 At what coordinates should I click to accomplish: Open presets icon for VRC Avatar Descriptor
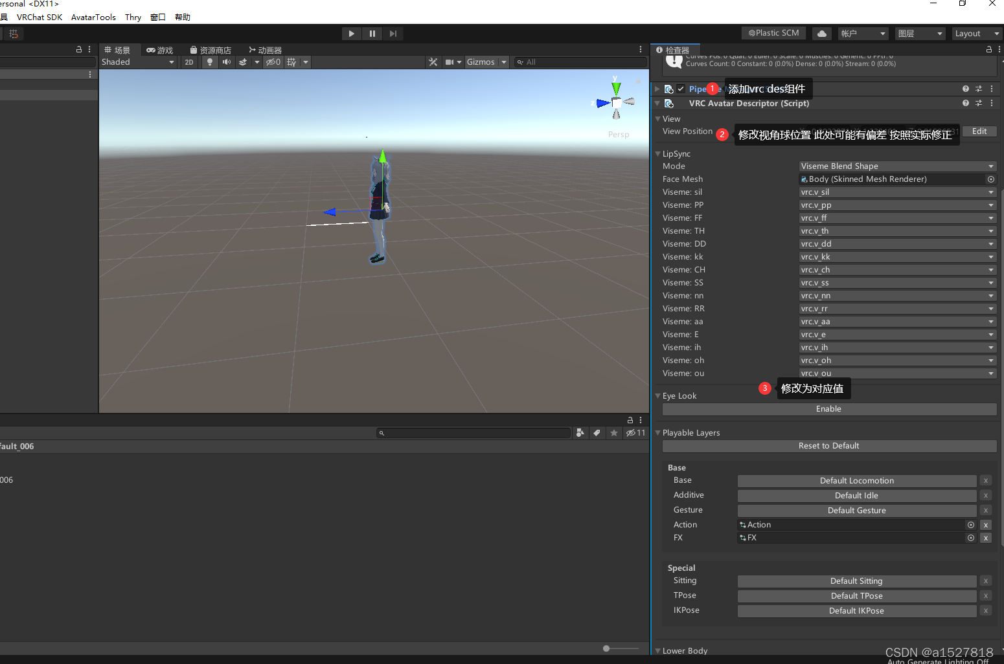[x=979, y=104]
